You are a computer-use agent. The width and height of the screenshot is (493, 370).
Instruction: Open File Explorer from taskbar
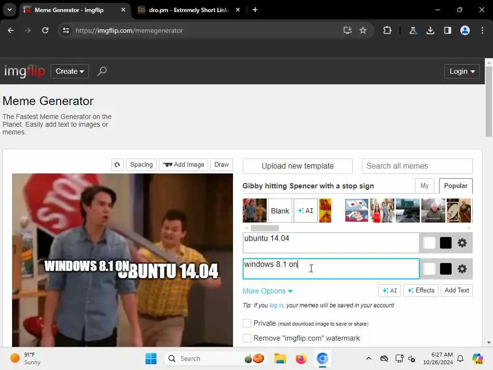280,358
